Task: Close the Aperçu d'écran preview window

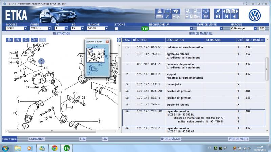Action: (x=107, y=42)
